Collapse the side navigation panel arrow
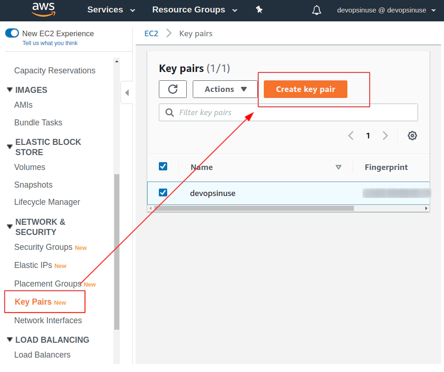This screenshot has width=444, height=372. click(127, 92)
